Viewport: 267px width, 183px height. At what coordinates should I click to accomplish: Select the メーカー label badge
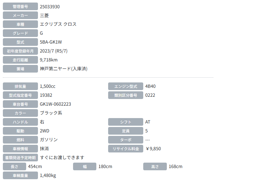click(x=20, y=15)
